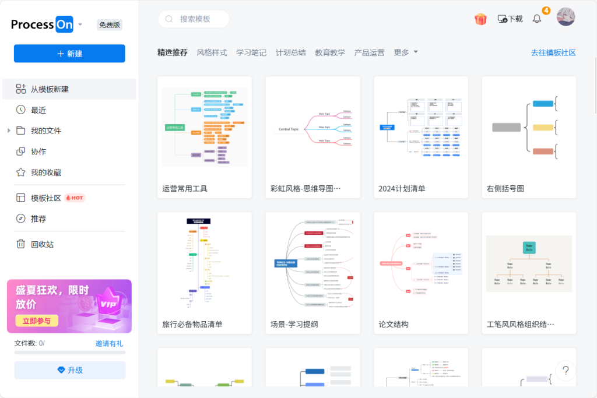Image resolution: width=597 pixels, height=398 pixels.
Task: Follow the 去往模板社区 link
Action: point(553,52)
